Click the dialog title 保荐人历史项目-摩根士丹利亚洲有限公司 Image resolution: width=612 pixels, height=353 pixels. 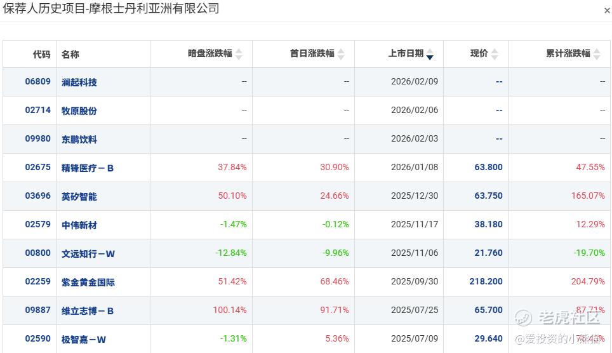tap(111, 8)
